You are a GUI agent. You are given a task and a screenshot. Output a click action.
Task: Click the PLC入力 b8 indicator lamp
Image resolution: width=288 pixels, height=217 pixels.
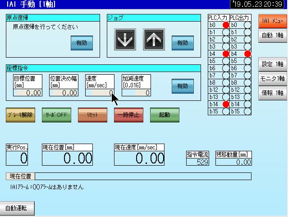(x=226, y=82)
